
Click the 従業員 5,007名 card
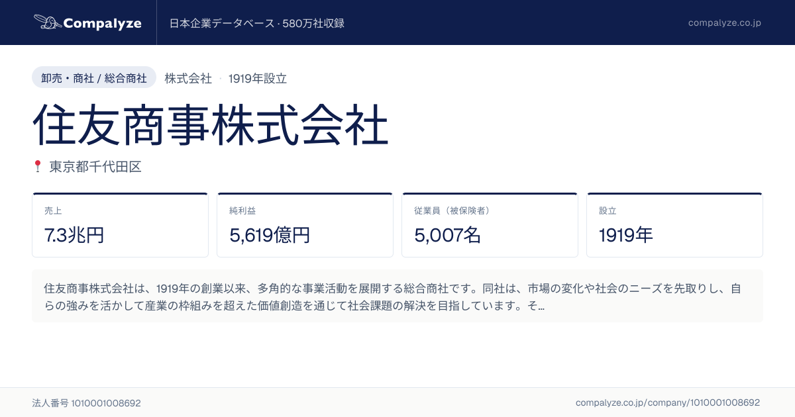(x=490, y=225)
